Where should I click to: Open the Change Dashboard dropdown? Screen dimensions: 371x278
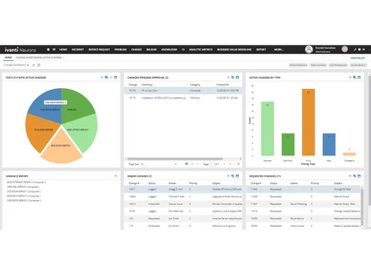point(16,65)
